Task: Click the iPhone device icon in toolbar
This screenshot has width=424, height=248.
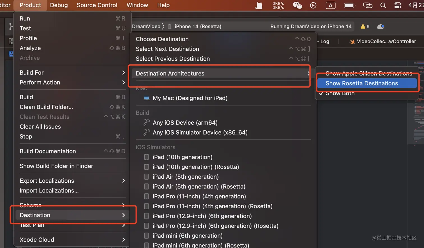Action: click(x=169, y=26)
